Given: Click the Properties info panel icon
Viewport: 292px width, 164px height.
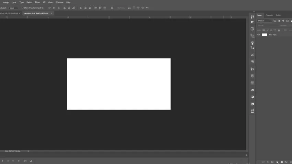Looking at the screenshot, I should click(252, 29).
